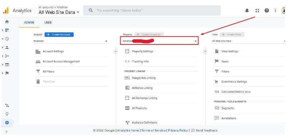Click the All Filters funnel icon
Image resolution: width=291 pixels, height=138 pixels.
[38, 71]
